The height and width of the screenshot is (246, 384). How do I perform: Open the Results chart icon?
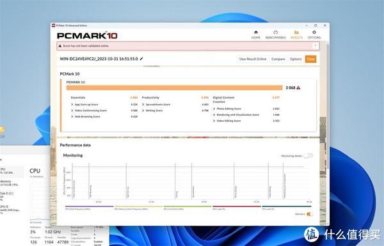[x=296, y=33]
